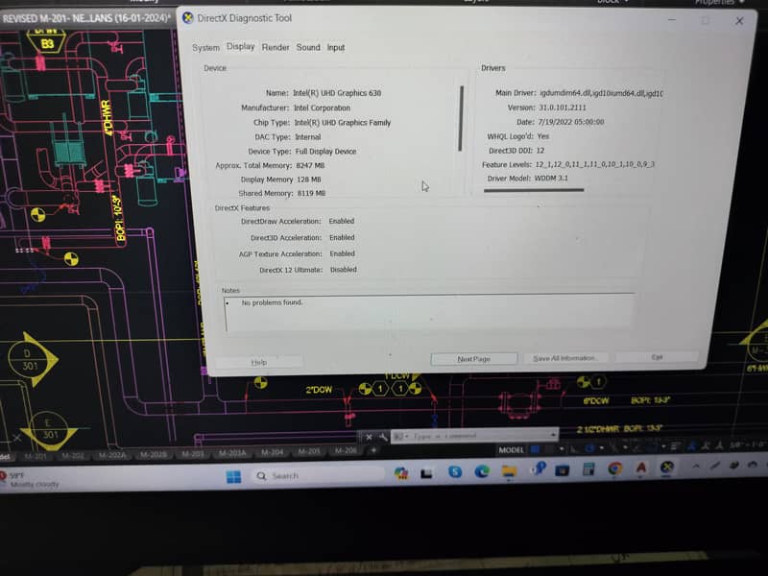Image resolution: width=768 pixels, height=576 pixels.
Task: Open Google Chrome from the taskbar
Action: click(x=615, y=468)
